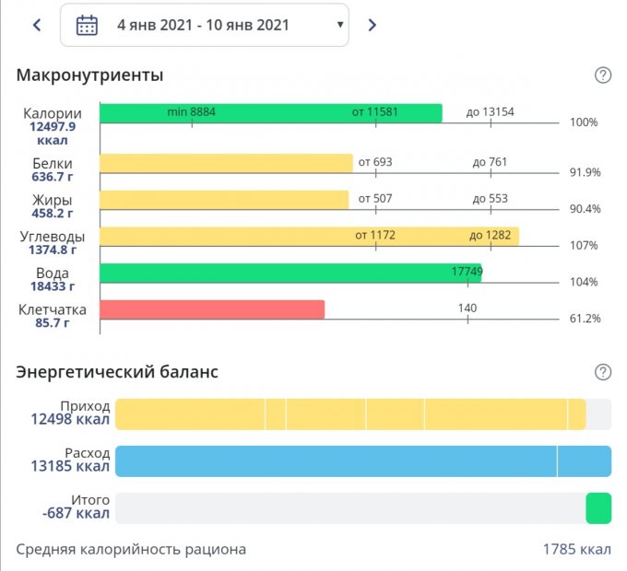Go to the next week arrow
Screen dimensions: 627x571
[x=373, y=25]
